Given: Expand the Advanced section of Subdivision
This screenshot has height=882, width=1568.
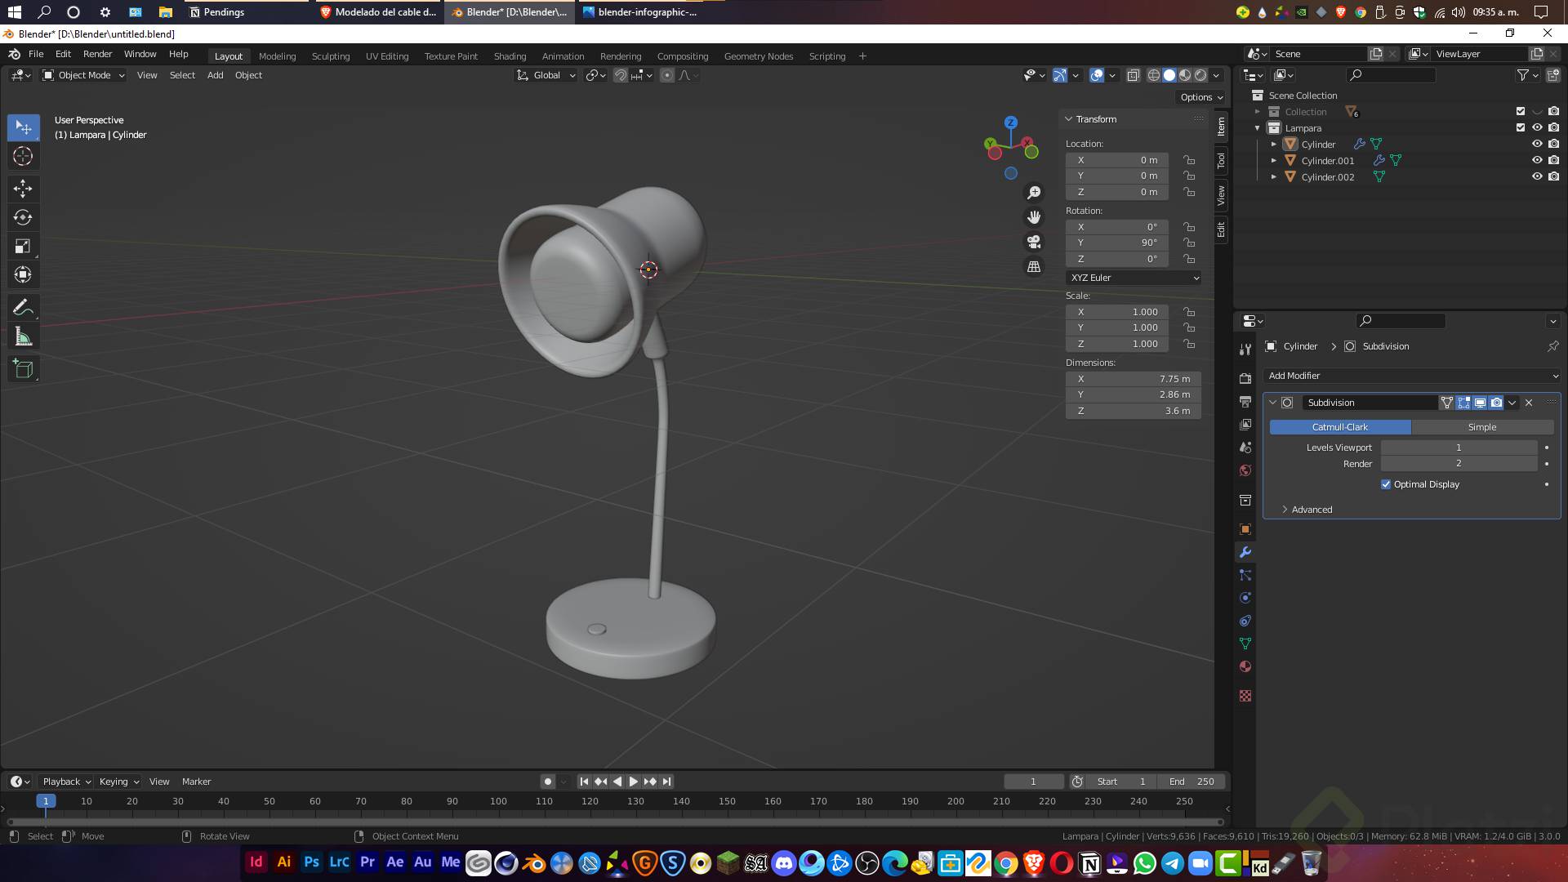Looking at the screenshot, I should pos(1311,510).
